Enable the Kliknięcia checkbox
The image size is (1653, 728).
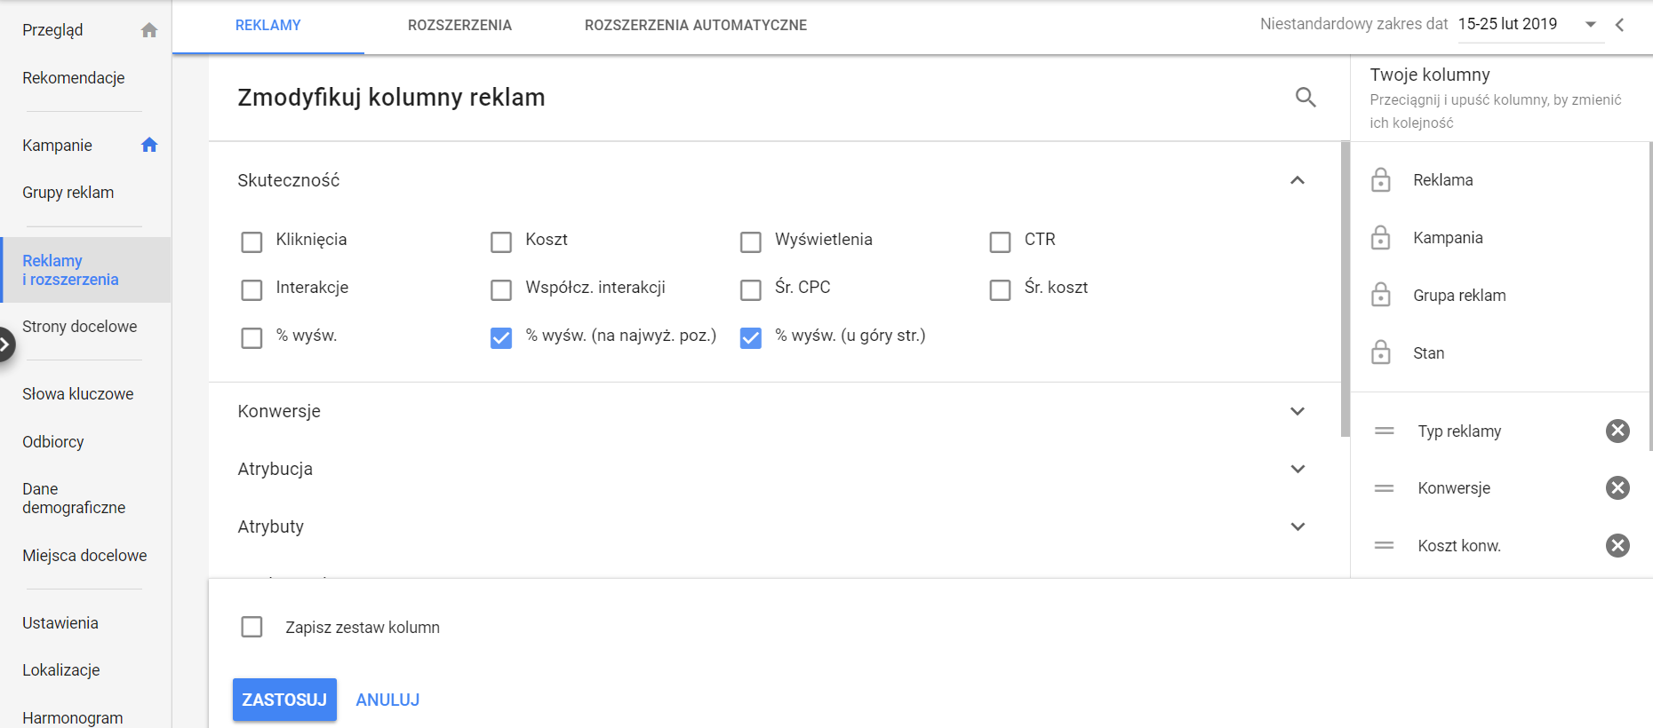coord(252,242)
